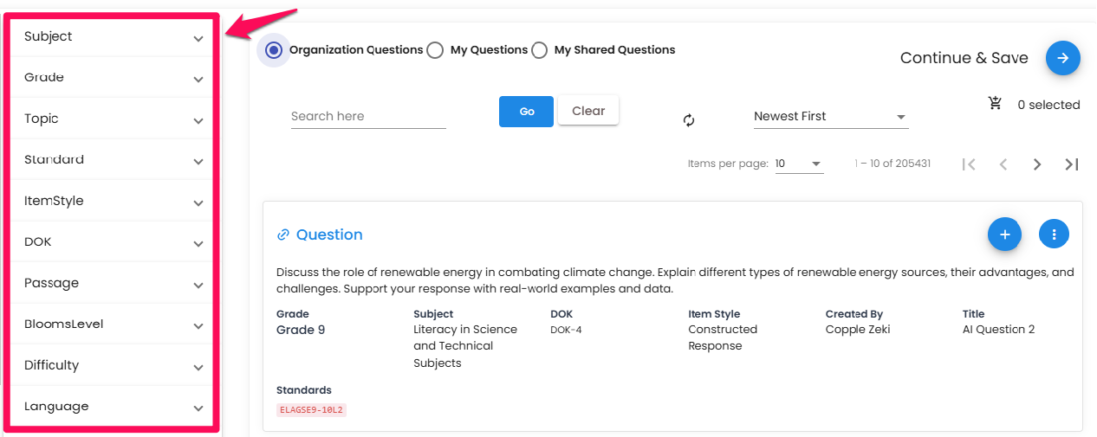1097x437 pixels.
Task: Click the Clear button
Action: 588,110
